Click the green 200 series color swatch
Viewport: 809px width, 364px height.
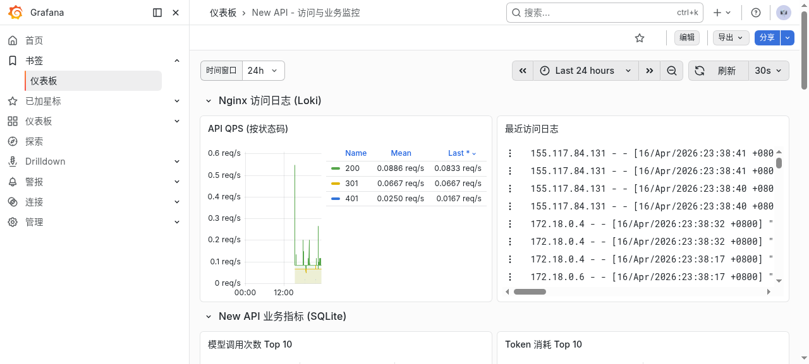pyautogui.click(x=336, y=168)
